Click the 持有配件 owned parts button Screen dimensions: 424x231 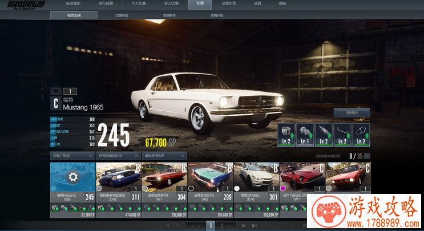[352, 112]
